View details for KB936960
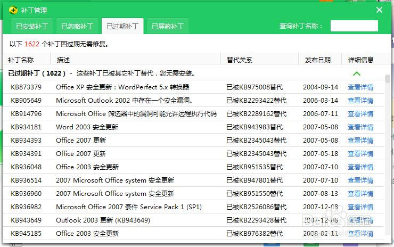Viewport: 394px width, 247px height. 360,194
